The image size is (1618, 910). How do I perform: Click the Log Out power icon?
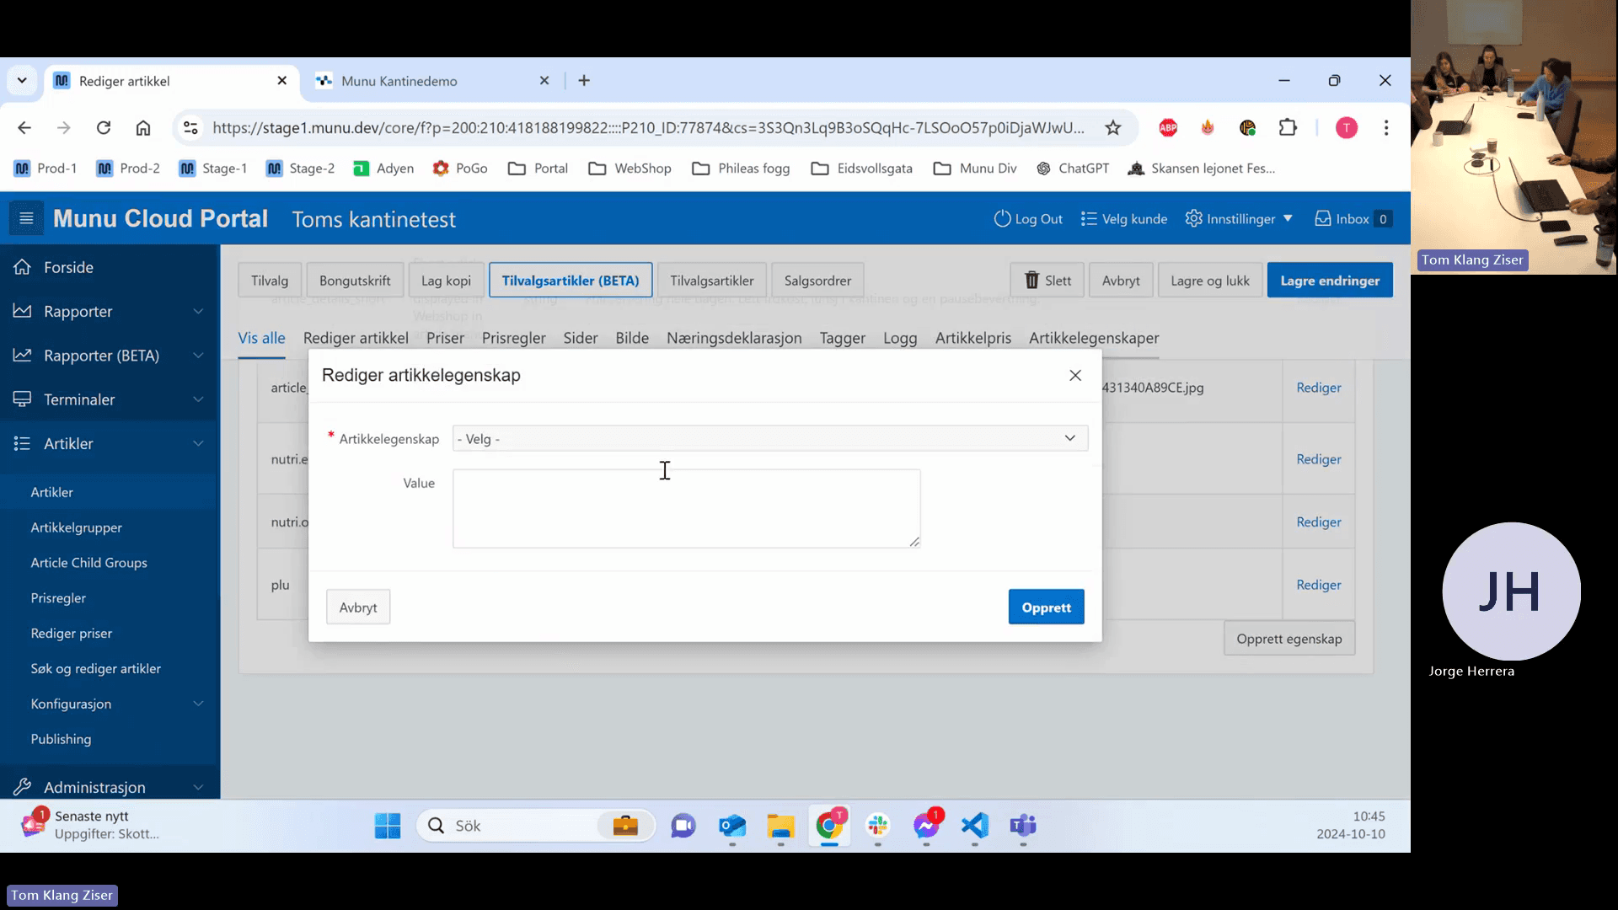[1001, 219]
